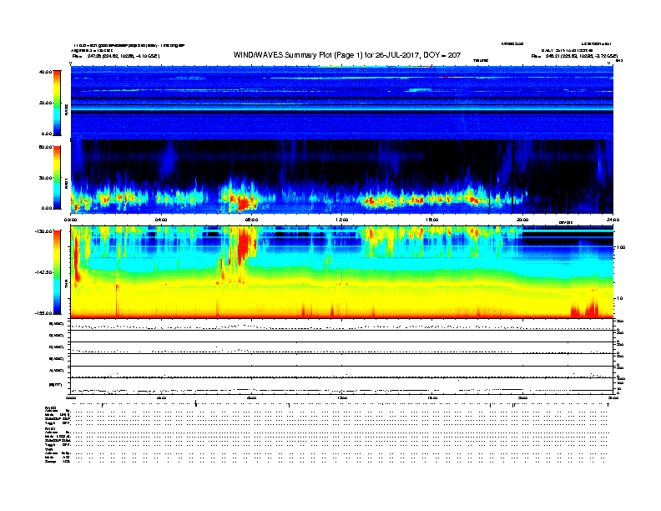Image resolution: width=661 pixels, height=511 pixels.
Task: Click 24:00 tick label under RAD1 spectrogram
Action: (613, 220)
